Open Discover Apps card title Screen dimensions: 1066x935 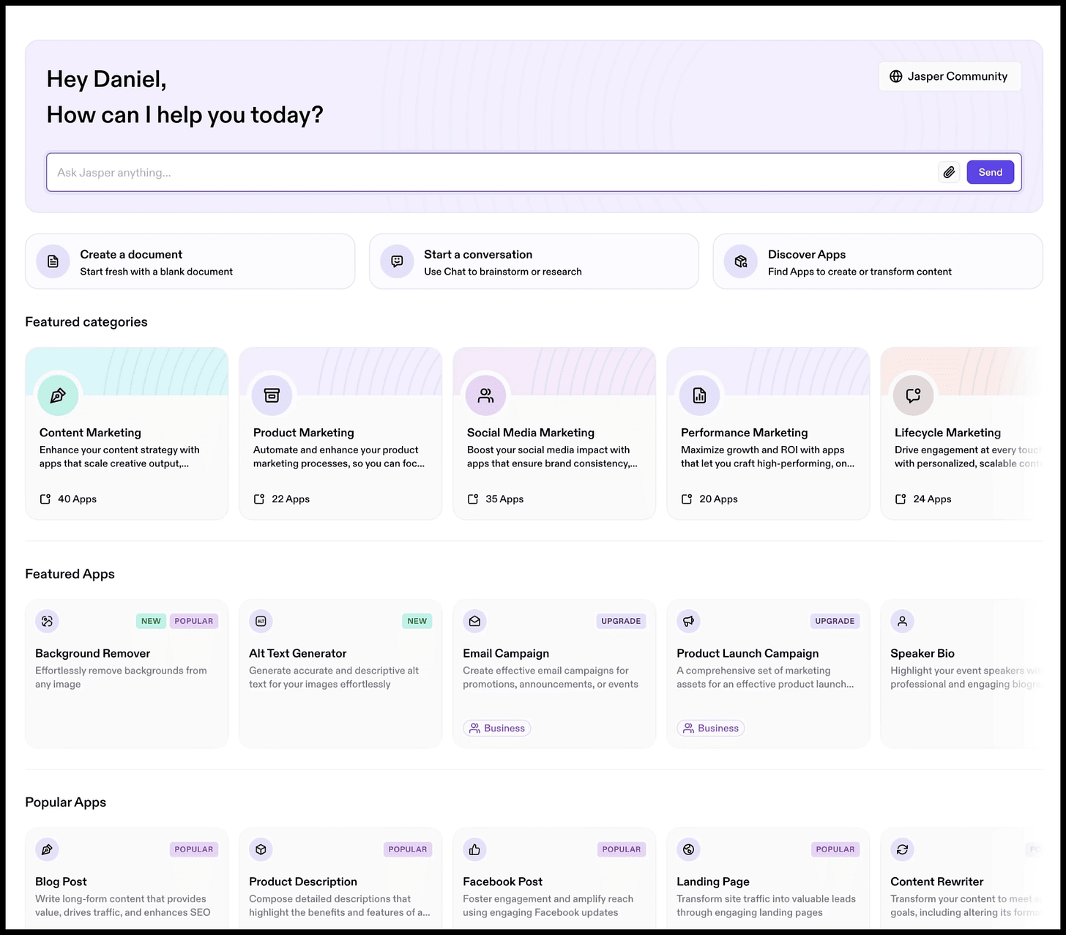pyautogui.click(x=807, y=254)
